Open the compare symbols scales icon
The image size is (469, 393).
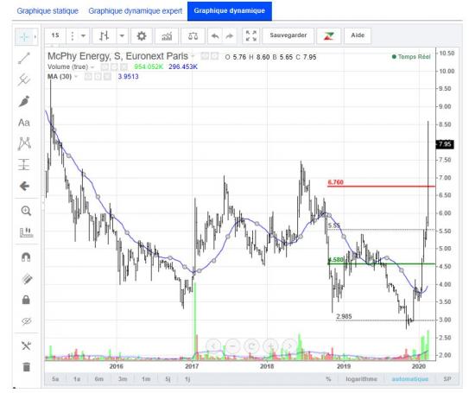coord(193,36)
